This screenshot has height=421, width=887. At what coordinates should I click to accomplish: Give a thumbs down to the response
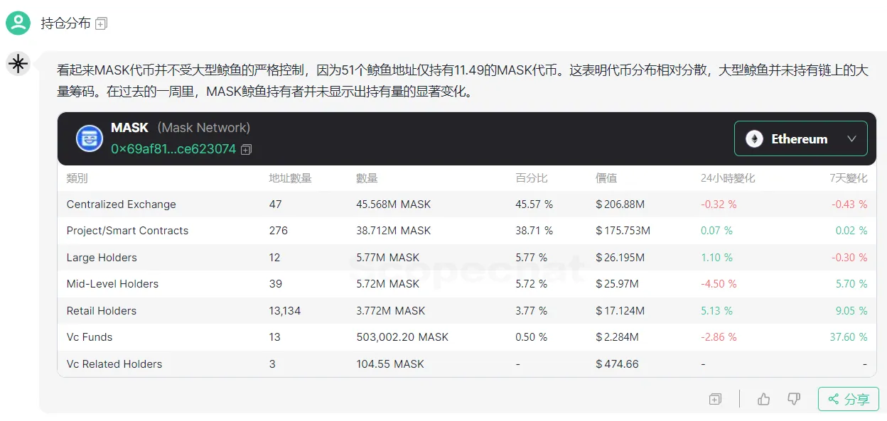794,399
